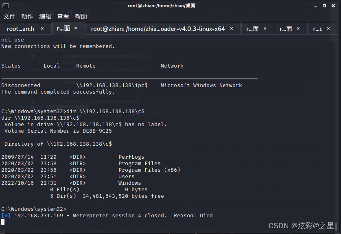Click the last C:\Windows\system32> prompt
The width and height of the screenshot is (341, 234).
tap(34, 209)
